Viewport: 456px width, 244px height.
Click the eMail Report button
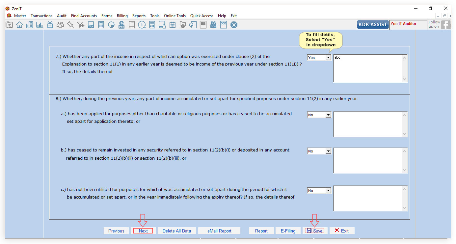[219, 231]
